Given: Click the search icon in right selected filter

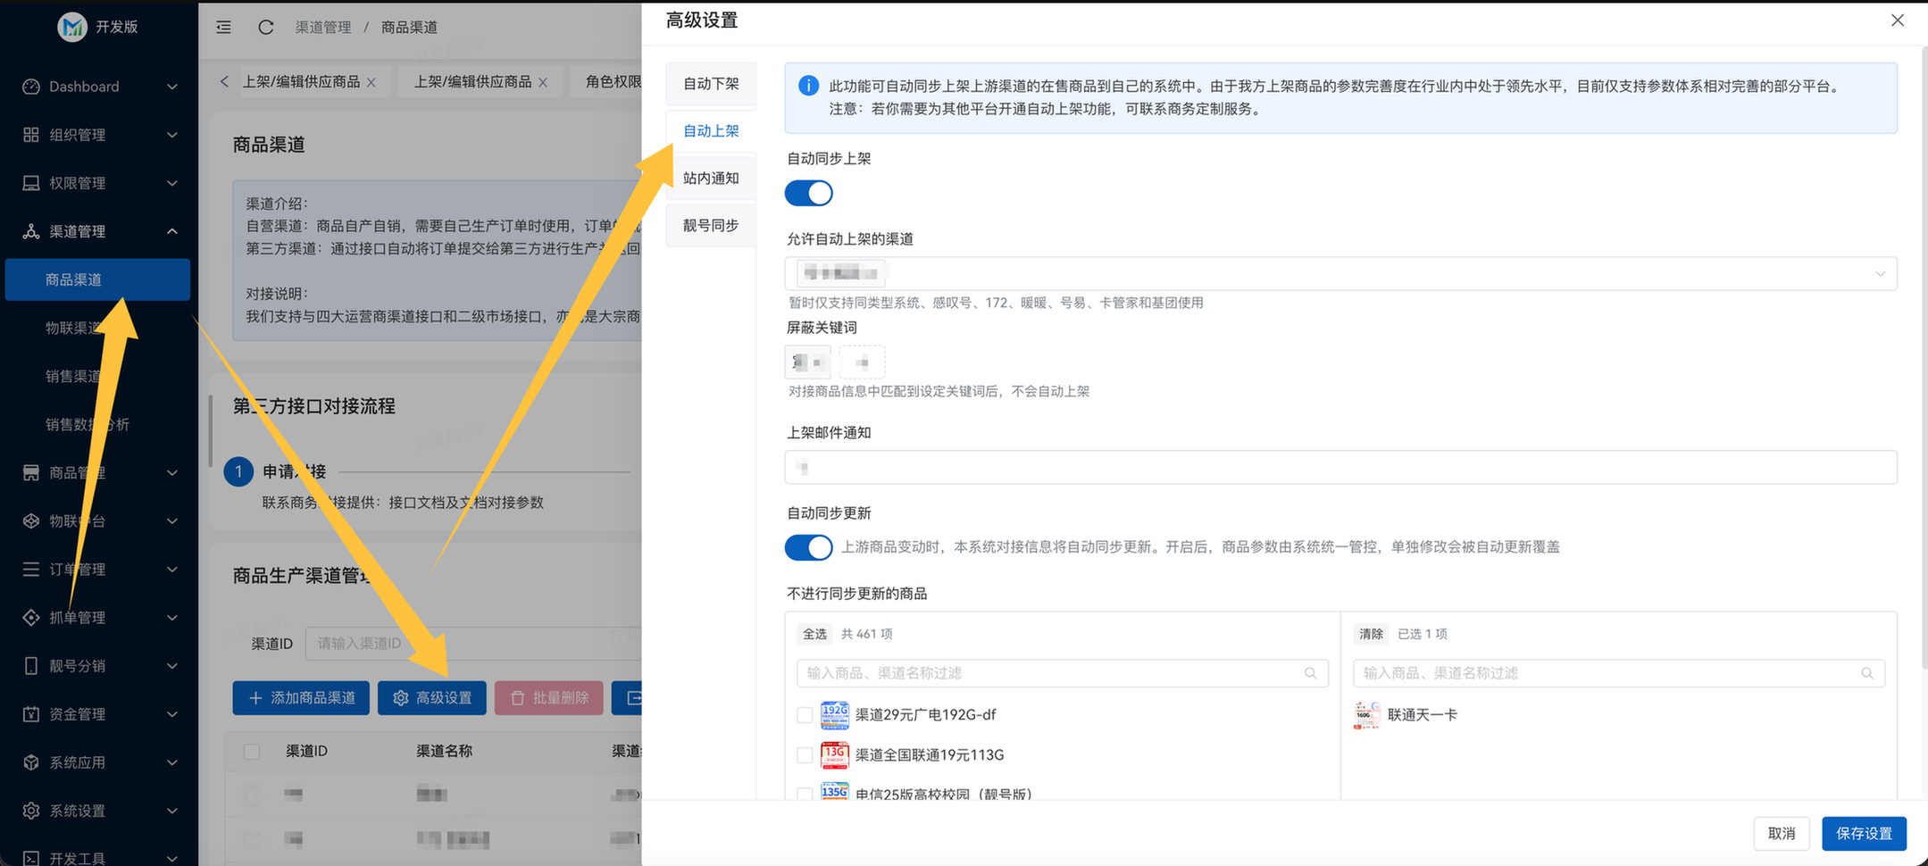Looking at the screenshot, I should tap(1866, 673).
